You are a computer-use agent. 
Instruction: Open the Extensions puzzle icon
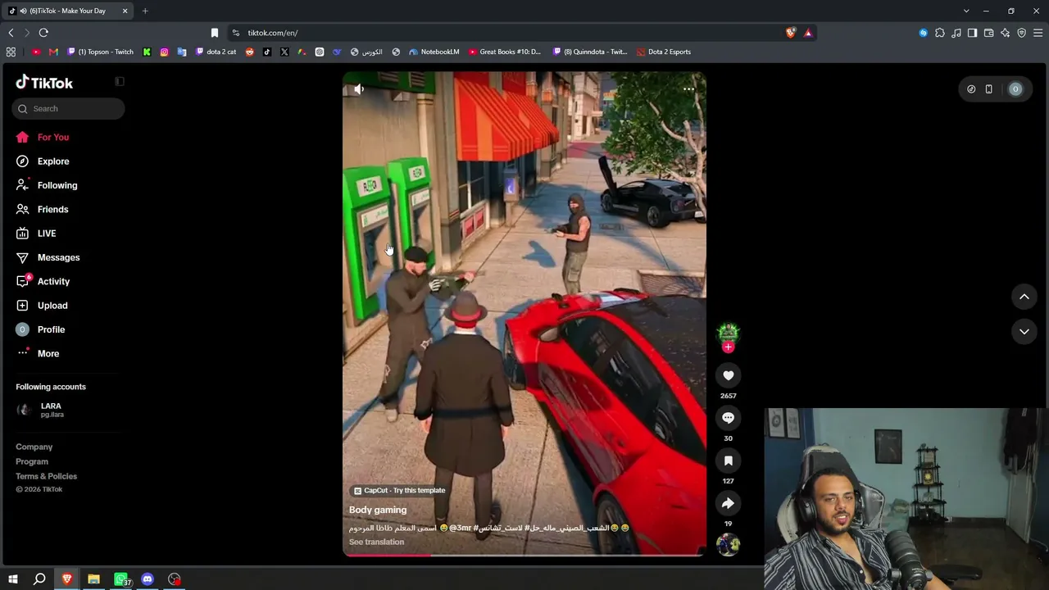[x=939, y=33]
